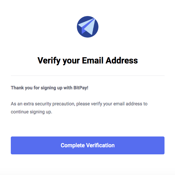Click the word Verification on the blue button
Viewport: 175px width, 175px height.
[100, 145]
